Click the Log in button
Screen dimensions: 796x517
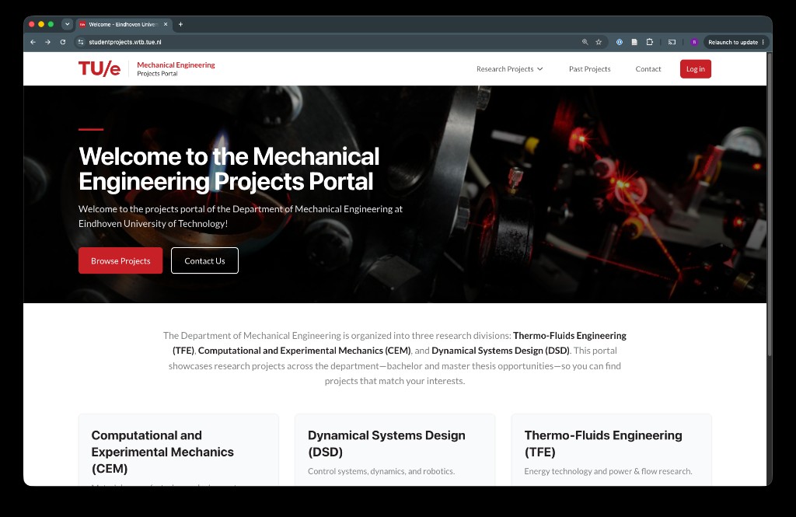pos(696,69)
